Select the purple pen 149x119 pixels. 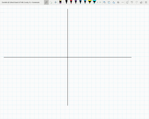(x=76, y=2)
